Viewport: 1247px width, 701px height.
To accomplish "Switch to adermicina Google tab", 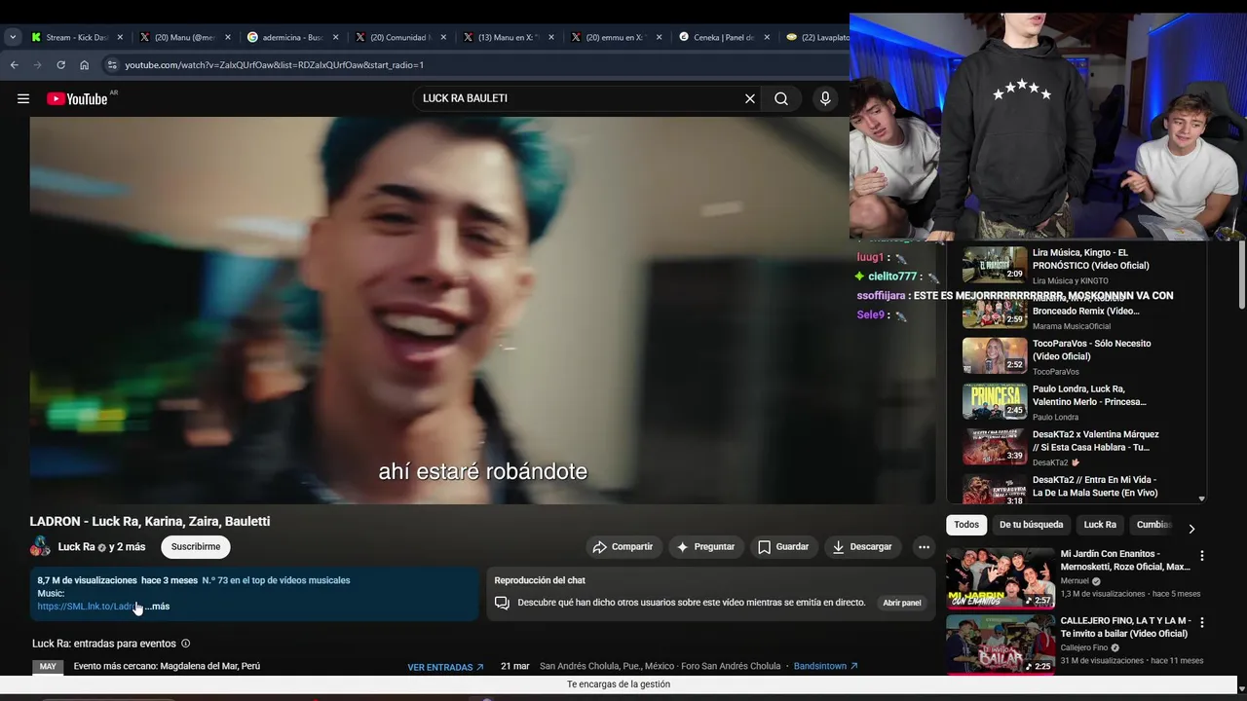I will pyautogui.click(x=292, y=37).
